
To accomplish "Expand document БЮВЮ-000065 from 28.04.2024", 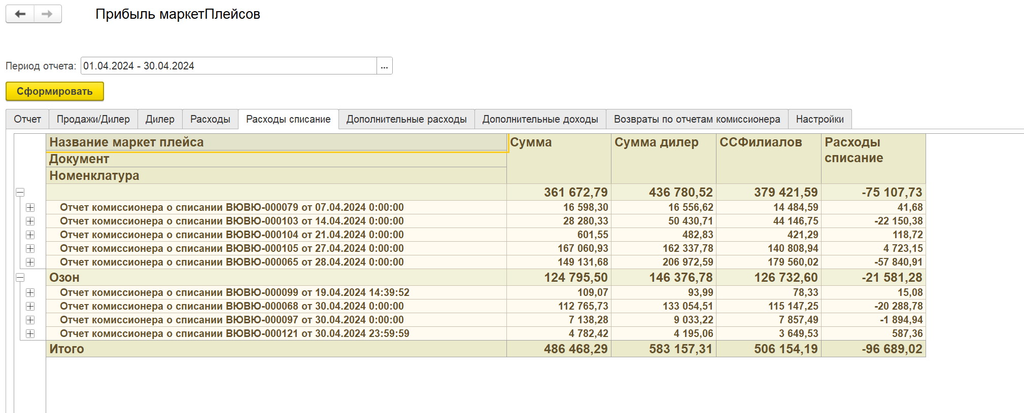I will (30, 262).
